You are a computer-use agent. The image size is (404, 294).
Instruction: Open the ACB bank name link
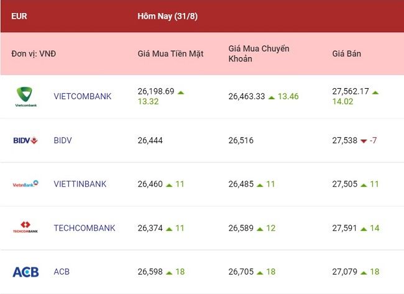click(62, 272)
